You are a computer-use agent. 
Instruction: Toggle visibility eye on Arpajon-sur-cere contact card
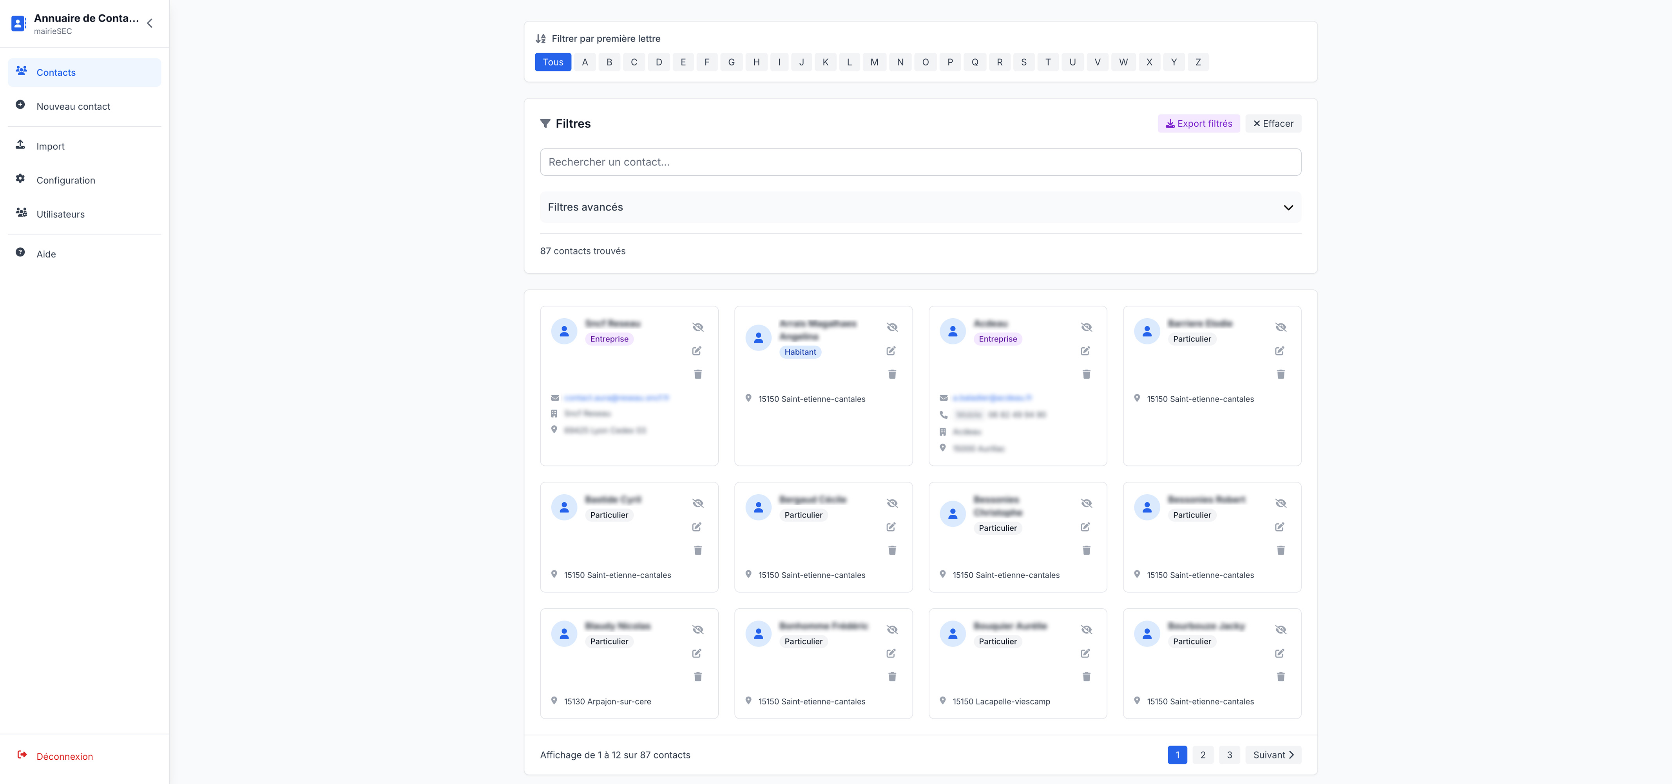pyautogui.click(x=698, y=630)
